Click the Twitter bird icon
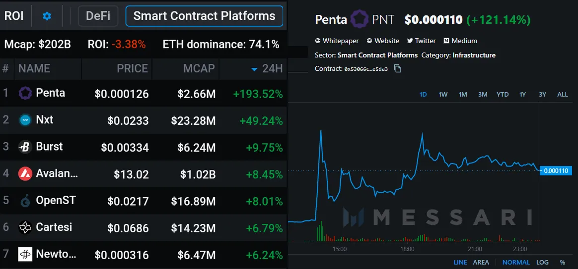The image size is (578, 269). (410, 41)
